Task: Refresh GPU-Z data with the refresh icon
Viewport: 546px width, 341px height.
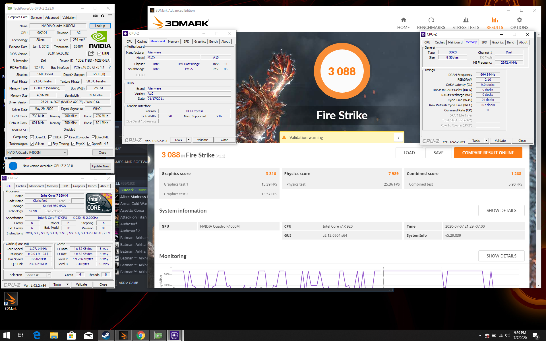Action: (102, 16)
